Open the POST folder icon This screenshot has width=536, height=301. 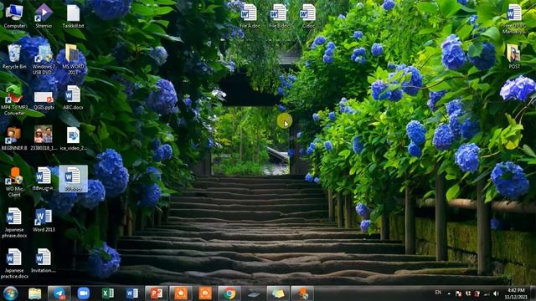[x=514, y=56]
